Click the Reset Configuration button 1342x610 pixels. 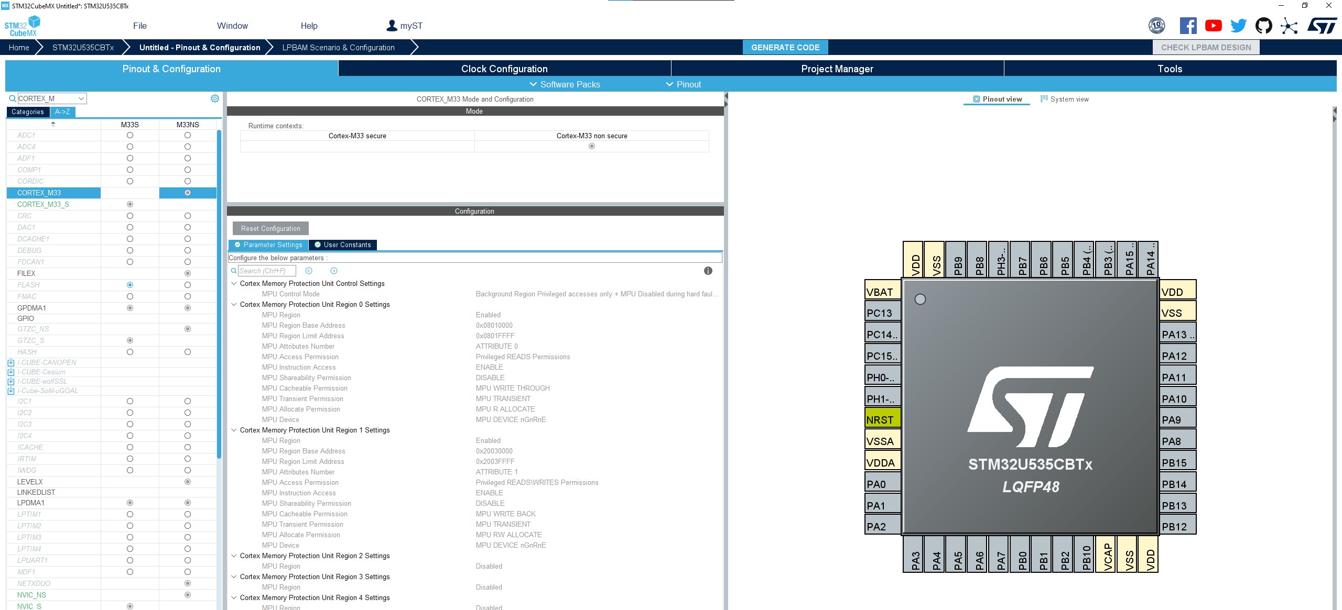tap(270, 228)
